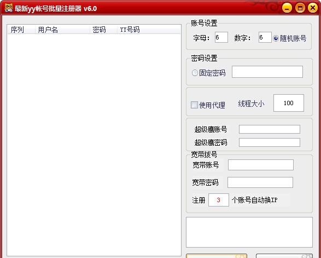Click the 字母 count input field
Viewport: 321px width, 258px height.
[221, 37]
